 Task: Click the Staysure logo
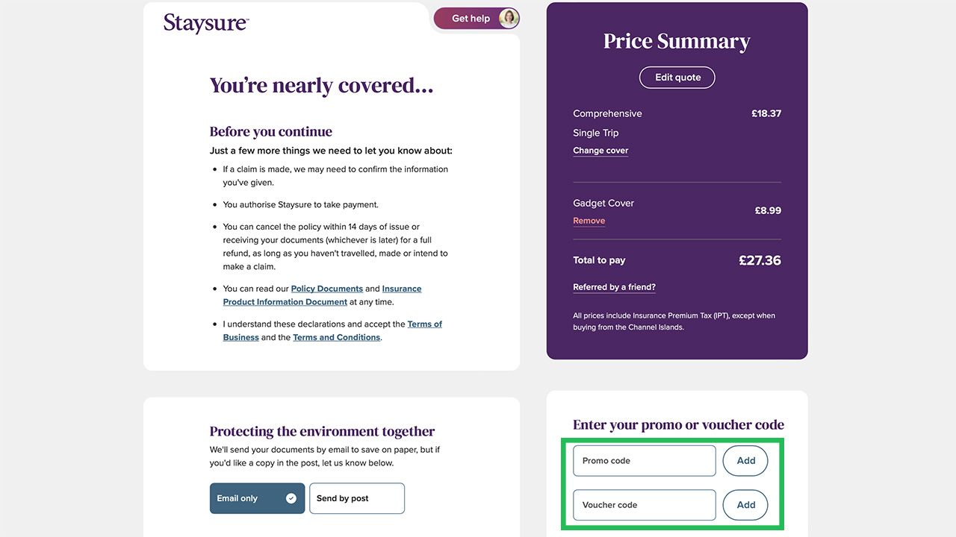(x=205, y=23)
